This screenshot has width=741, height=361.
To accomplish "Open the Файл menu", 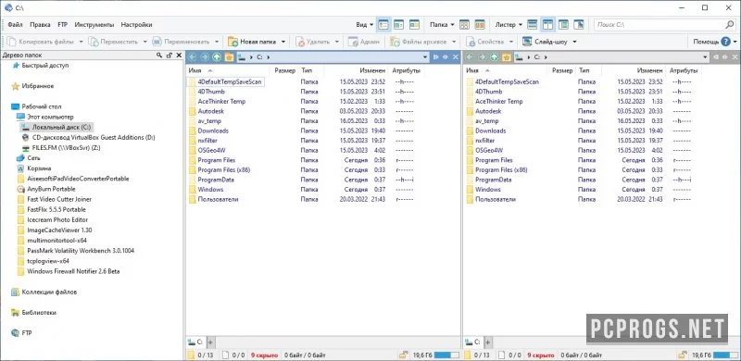I will point(15,25).
